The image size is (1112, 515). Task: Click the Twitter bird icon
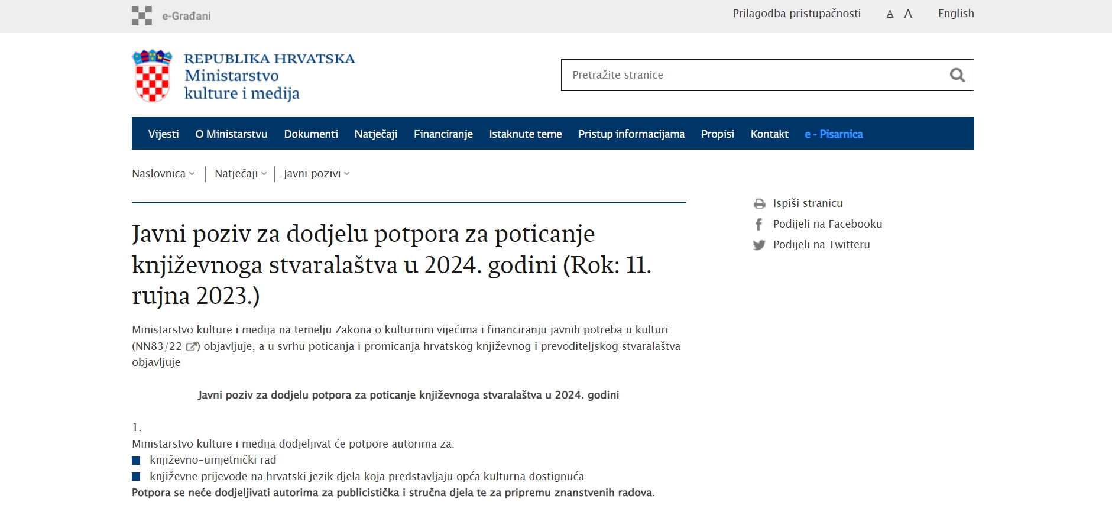point(759,245)
